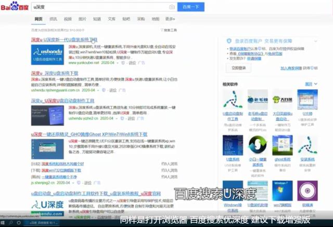Expand the 更多 tab menu
Image resolution: width=333 pixels, height=227 pixels.
click(170, 19)
